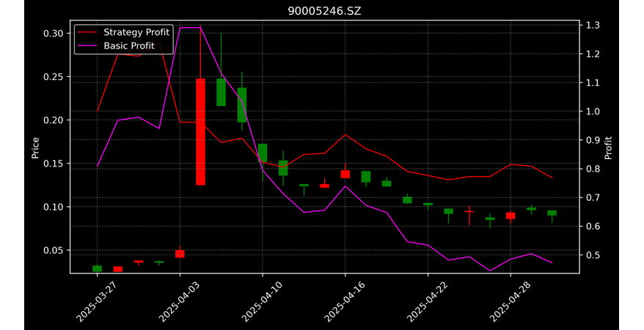This screenshot has width=644, height=330.
Task: Select the Strategy Profit legend label
Action: coord(136,32)
